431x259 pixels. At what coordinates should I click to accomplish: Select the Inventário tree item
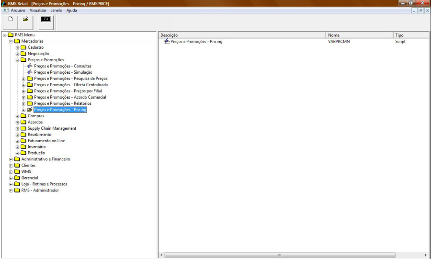pyautogui.click(x=36, y=146)
